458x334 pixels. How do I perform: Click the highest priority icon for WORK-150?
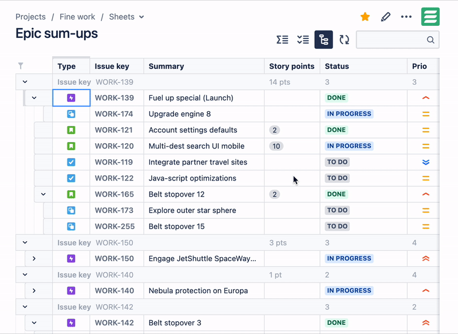pos(426,258)
